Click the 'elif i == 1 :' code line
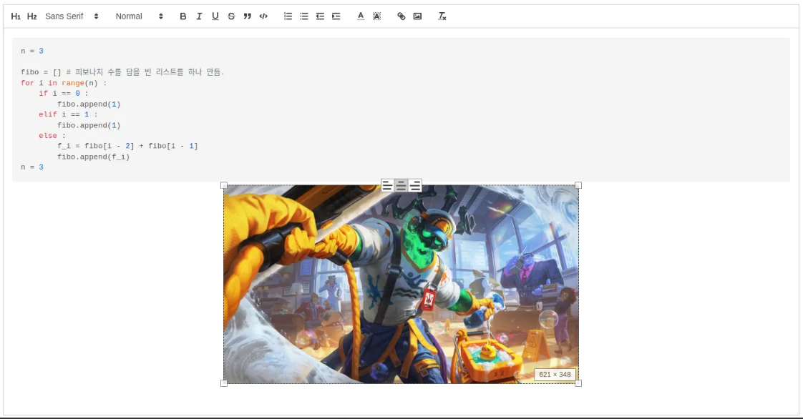803x419 pixels. tap(67, 114)
